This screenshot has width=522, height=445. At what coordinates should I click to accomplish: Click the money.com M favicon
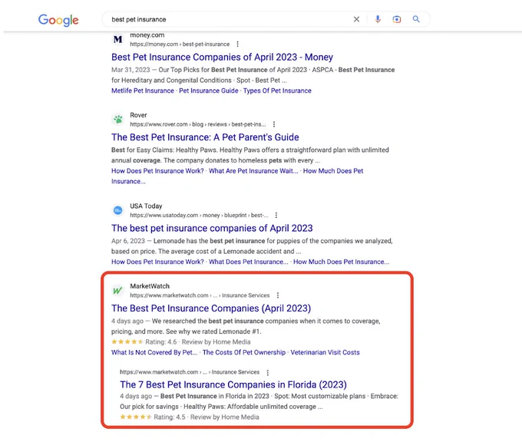[118, 39]
